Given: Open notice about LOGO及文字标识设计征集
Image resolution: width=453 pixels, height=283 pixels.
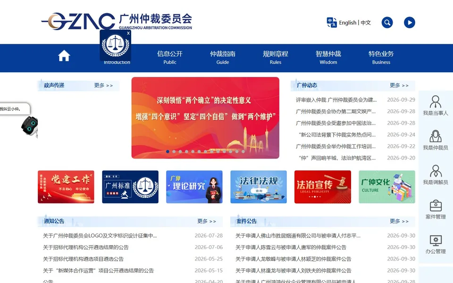Looking at the screenshot, I should (x=100, y=236).
